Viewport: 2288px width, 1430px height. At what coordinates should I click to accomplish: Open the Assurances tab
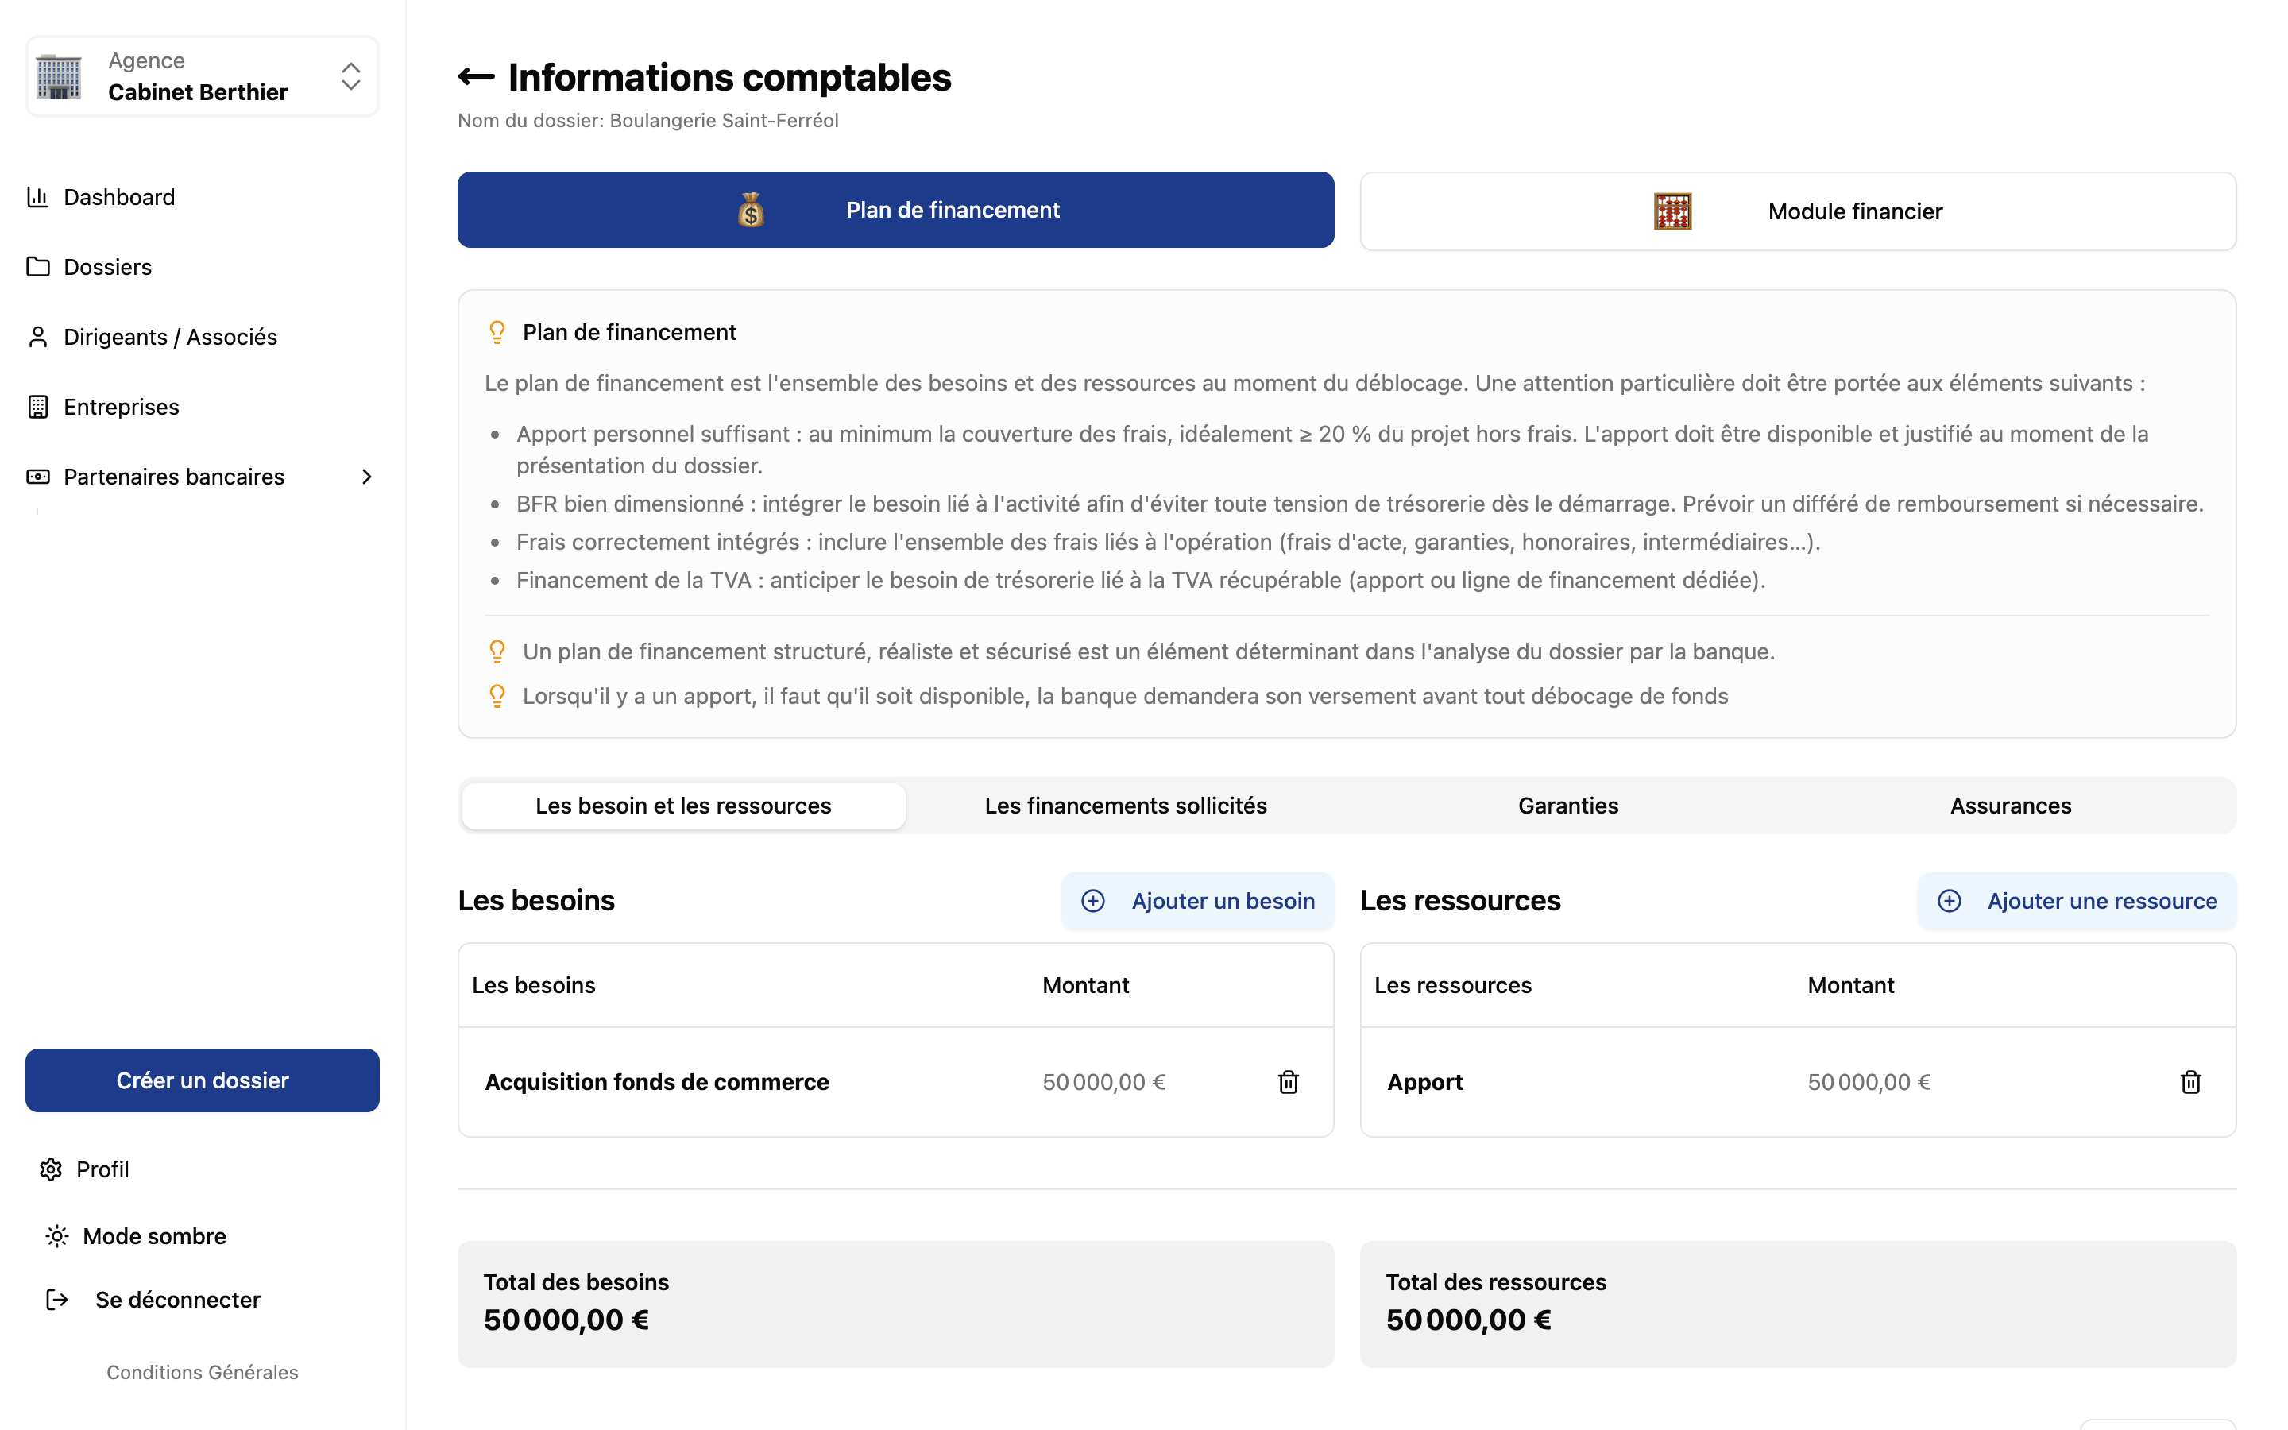(2010, 806)
